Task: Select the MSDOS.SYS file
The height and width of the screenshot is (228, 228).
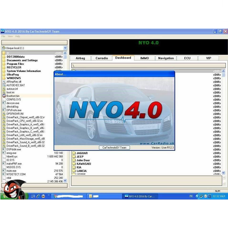Action: coord(14,167)
